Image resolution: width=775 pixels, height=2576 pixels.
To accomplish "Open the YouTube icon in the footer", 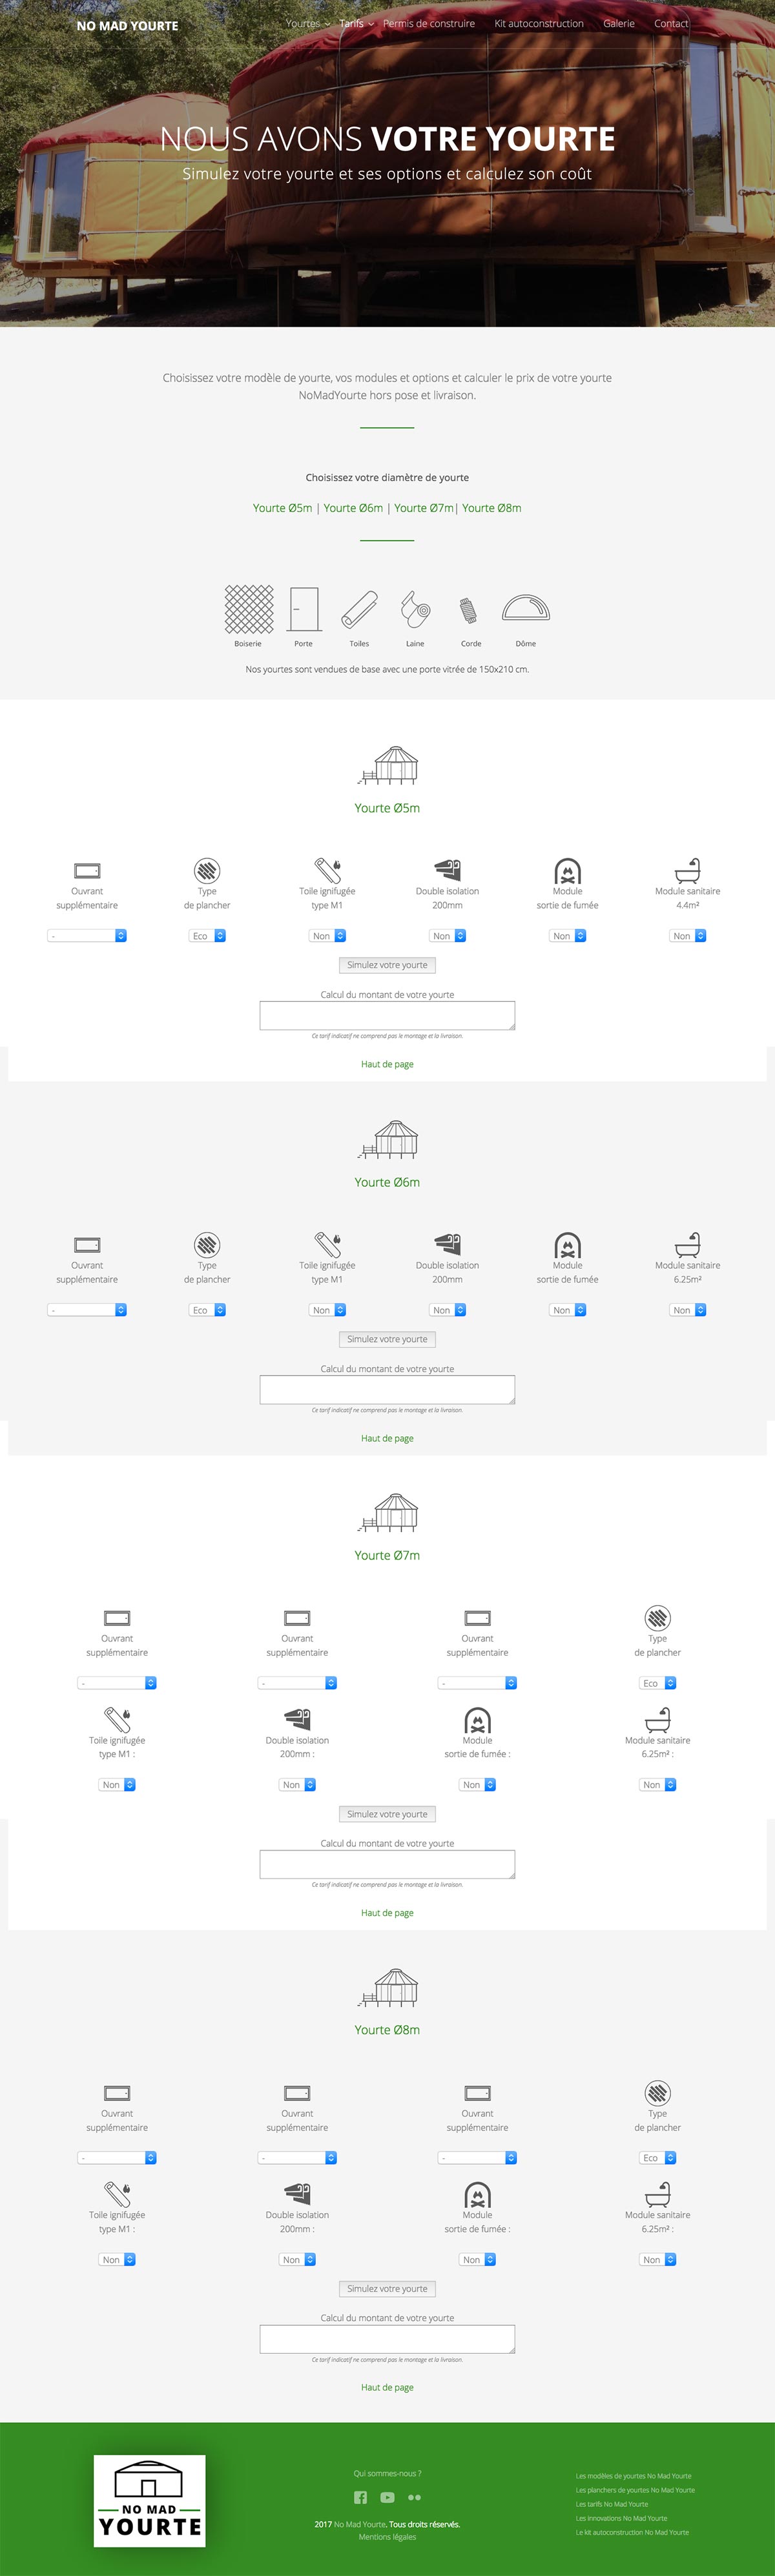I will click(x=387, y=2497).
